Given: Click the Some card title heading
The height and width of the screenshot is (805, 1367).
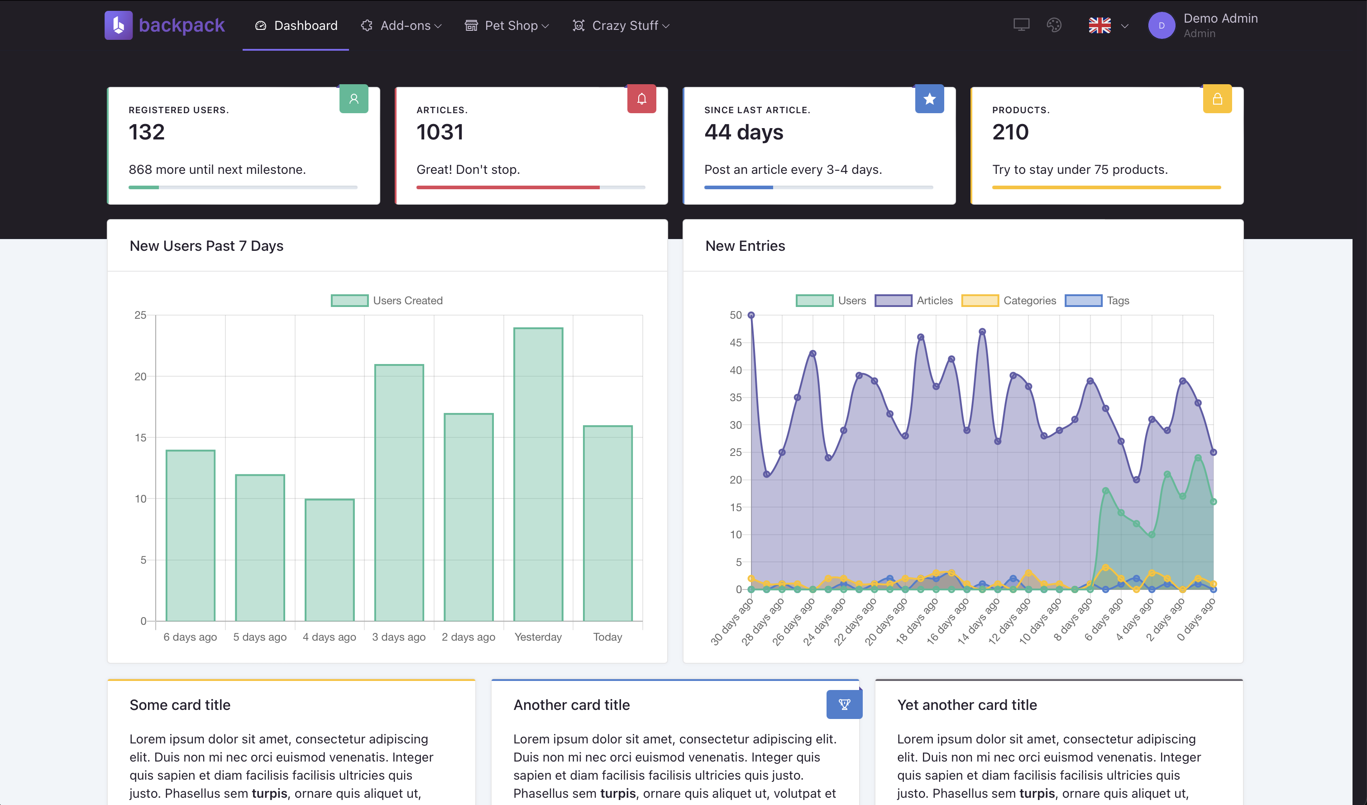Looking at the screenshot, I should [x=180, y=704].
